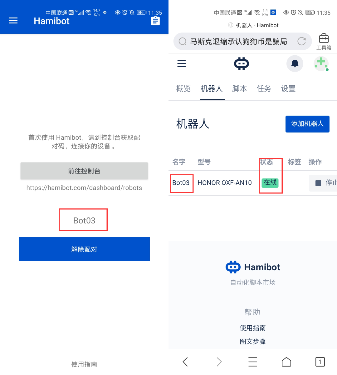Tap the 解除配对 button
The image size is (337, 375).
84,249
